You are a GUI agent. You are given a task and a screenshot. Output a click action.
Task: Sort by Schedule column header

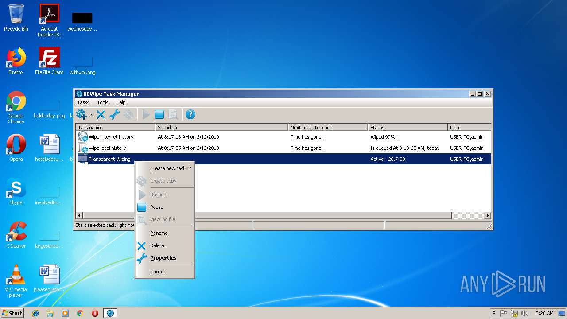point(222,127)
